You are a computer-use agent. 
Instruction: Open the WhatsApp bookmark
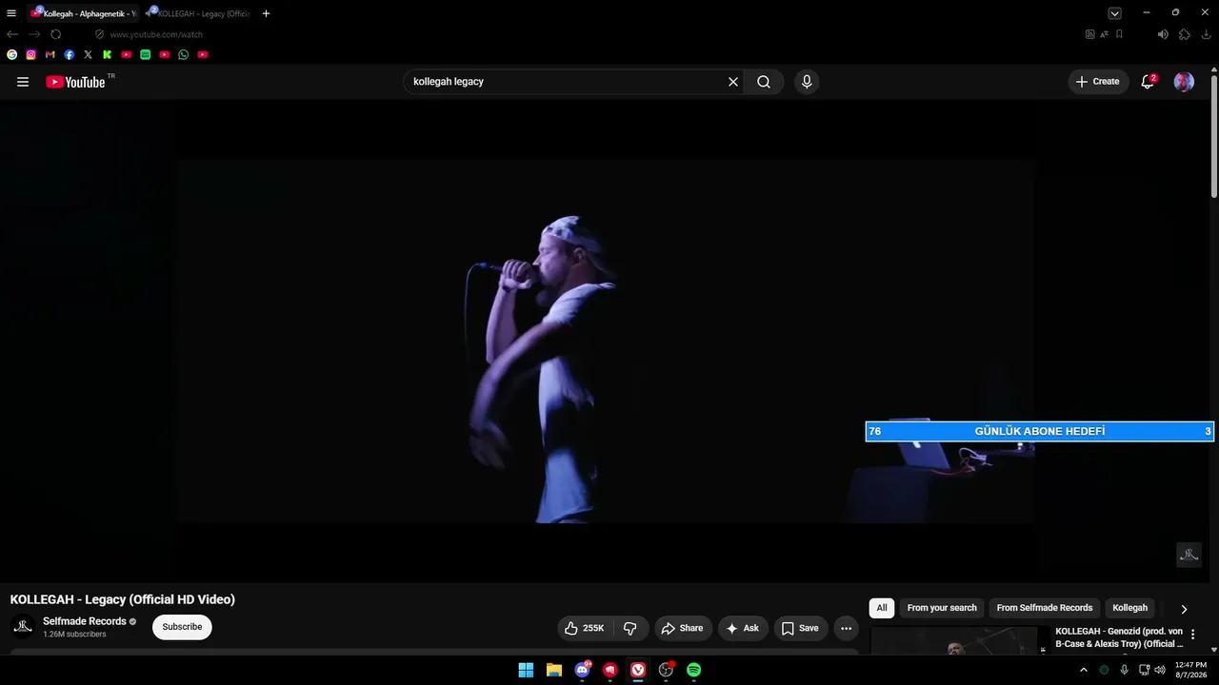point(184,55)
